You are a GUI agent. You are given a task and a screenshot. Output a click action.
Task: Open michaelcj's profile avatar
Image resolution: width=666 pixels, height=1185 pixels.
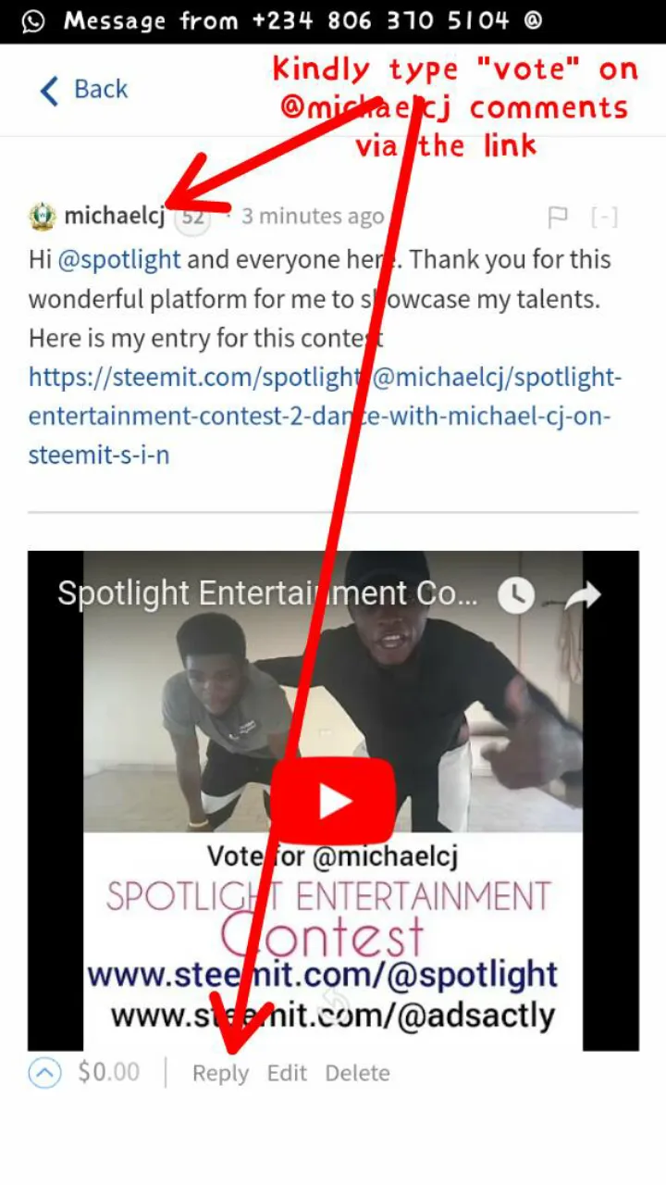(43, 217)
